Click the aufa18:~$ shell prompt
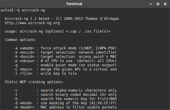This screenshot has width=170, height=110. click(x=10, y=10)
